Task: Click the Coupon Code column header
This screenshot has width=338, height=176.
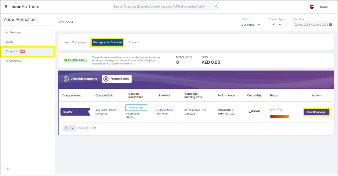Action: pos(104,95)
